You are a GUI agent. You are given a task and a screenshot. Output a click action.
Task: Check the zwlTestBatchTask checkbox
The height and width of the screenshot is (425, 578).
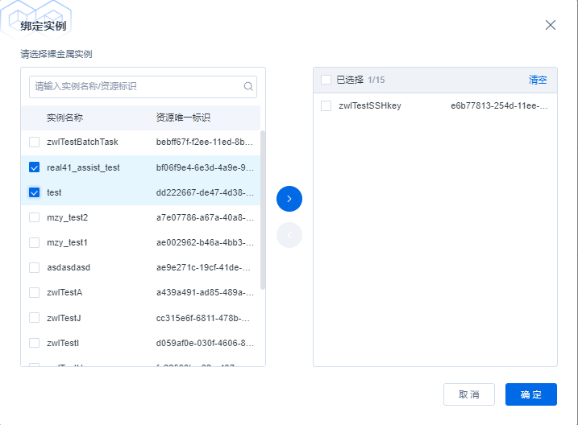point(34,142)
